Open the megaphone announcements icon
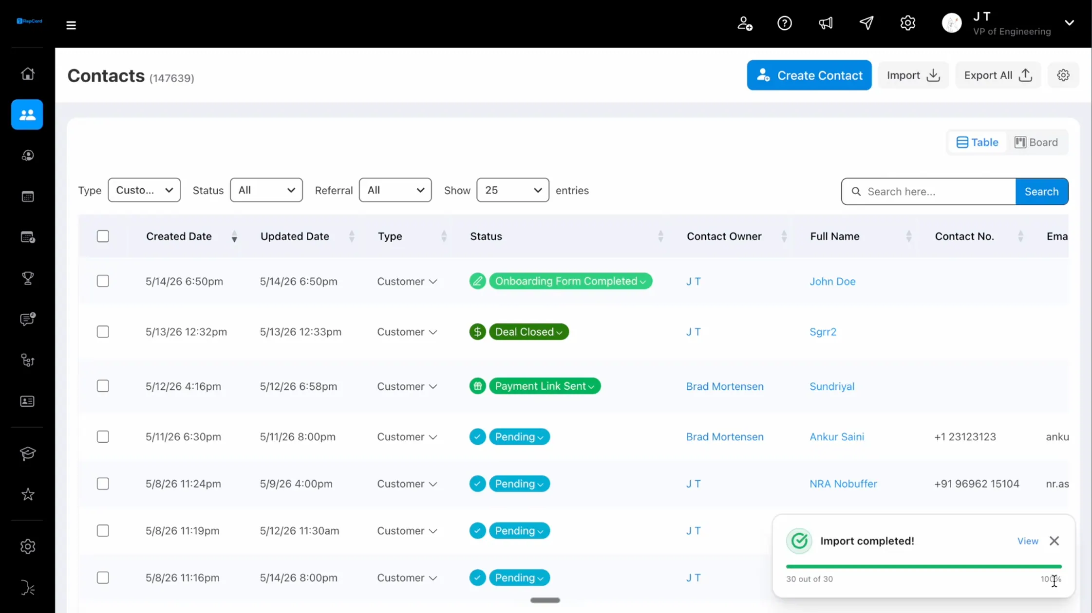The image size is (1092, 613). [x=826, y=23]
